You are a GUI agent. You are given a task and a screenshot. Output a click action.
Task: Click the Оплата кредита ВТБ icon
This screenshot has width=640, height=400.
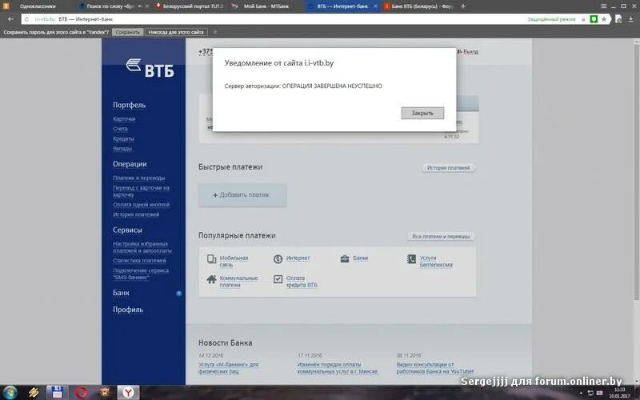pyautogui.click(x=278, y=279)
